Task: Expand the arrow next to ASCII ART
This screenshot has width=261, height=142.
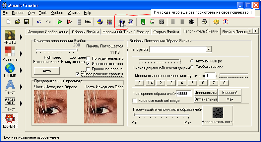Action: 21,104
